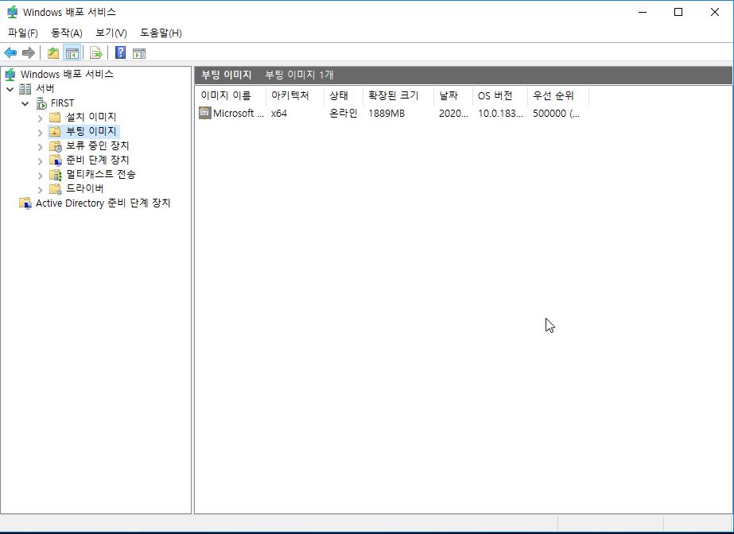The height and width of the screenshot is (534, 734).
Task: Click the x64 architecture cell
Action: point(279,113)
